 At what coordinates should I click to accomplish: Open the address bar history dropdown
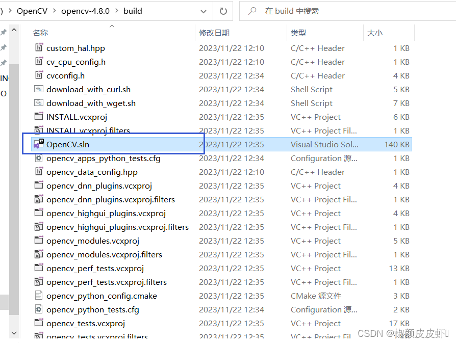point(204,11)
